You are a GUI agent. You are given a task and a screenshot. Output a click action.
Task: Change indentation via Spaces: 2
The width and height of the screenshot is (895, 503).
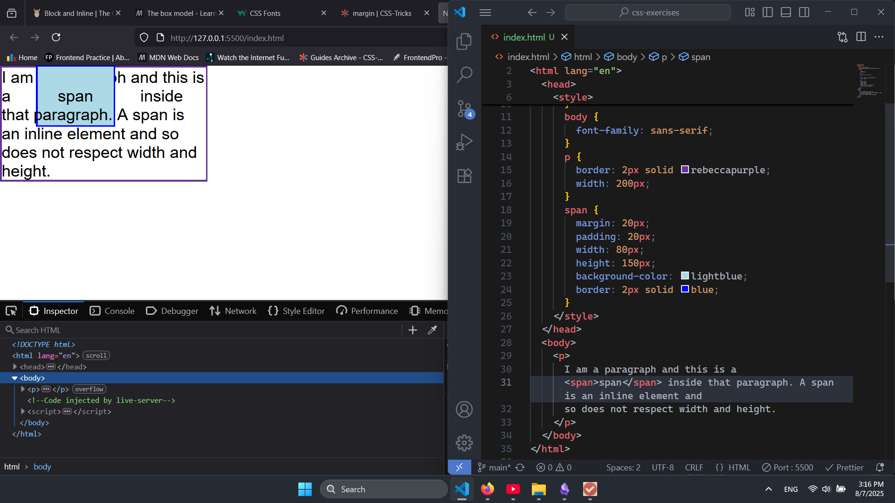pyautogui.click(x=623, y=467)
